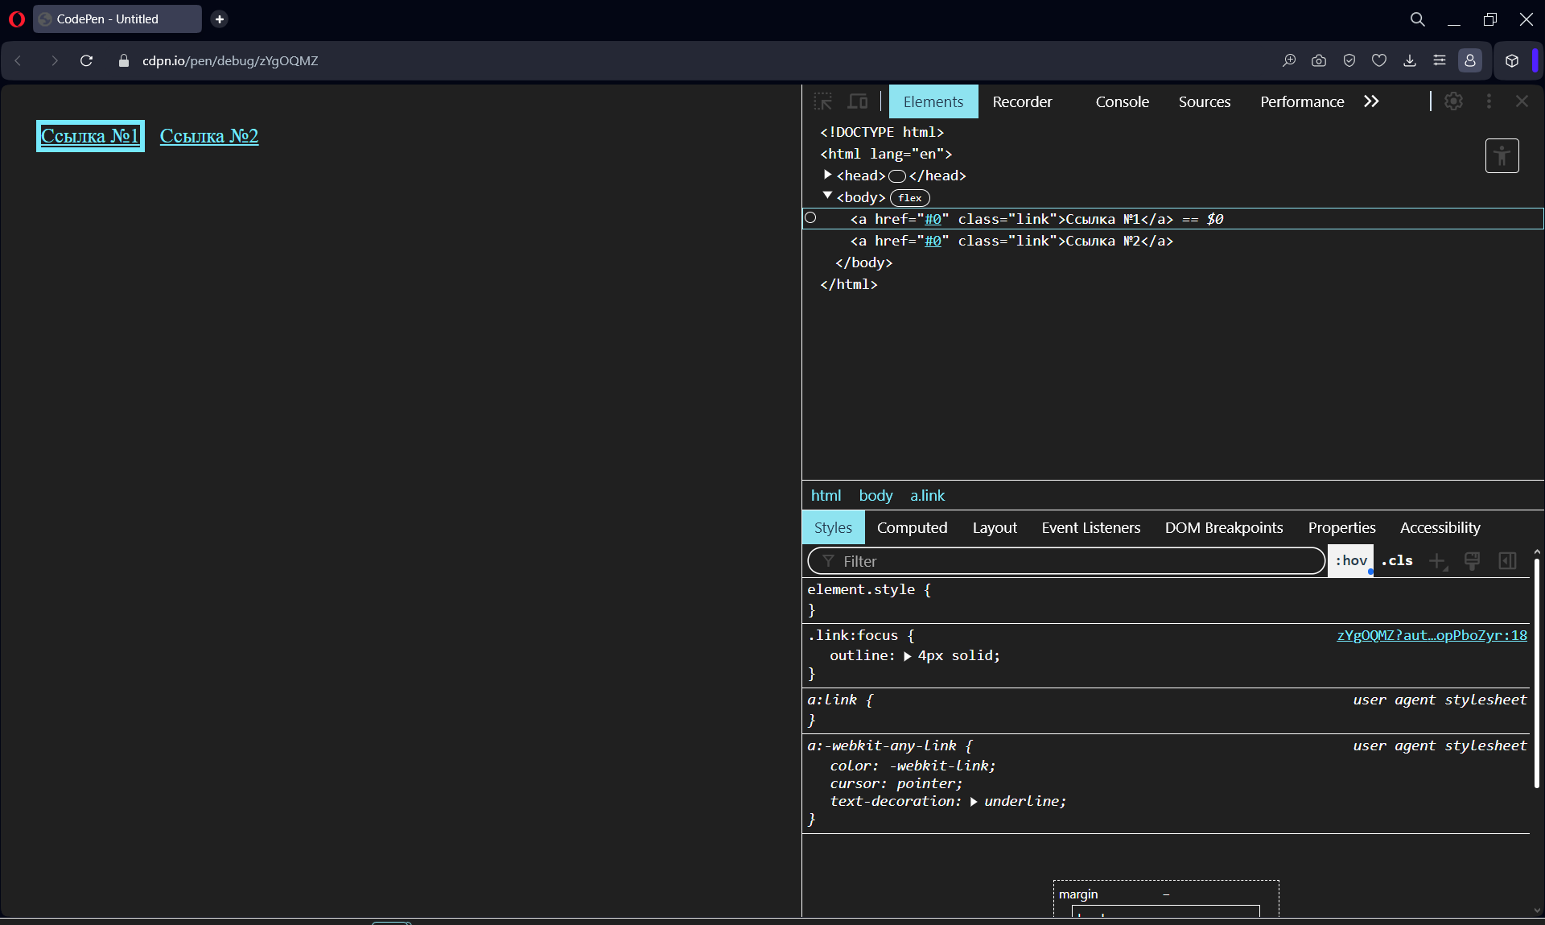Screen dimensions: 1545x925
Task: Click the copy element styles icon
Action: 1473,560
